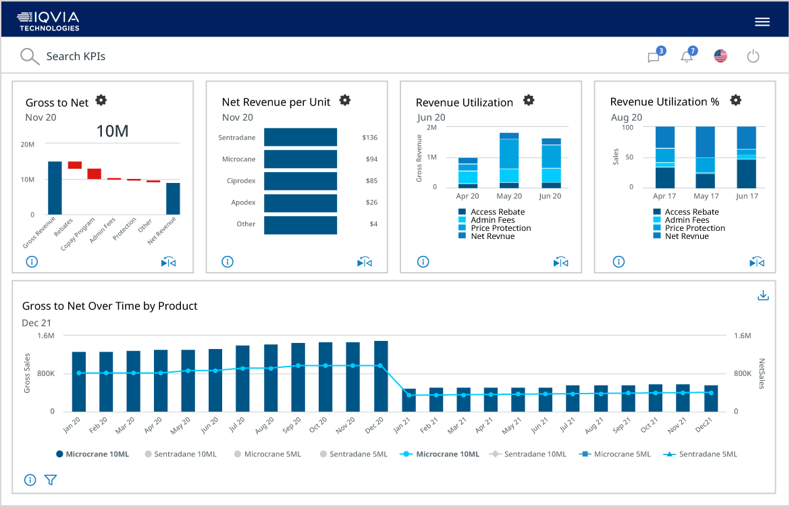Viewport: 790px width, 507px height.
Task: Click the IQVIA Technologies logo
Action: [49, 22]
